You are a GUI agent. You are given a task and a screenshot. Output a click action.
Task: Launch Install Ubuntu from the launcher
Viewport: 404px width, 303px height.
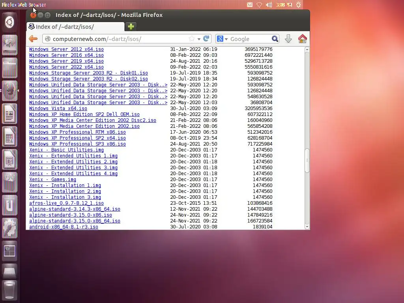pyautogui.click(x=9, y=45)
